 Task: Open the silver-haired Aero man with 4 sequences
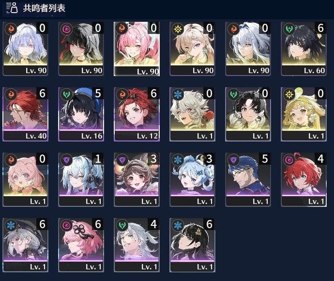tap(137, 245)
